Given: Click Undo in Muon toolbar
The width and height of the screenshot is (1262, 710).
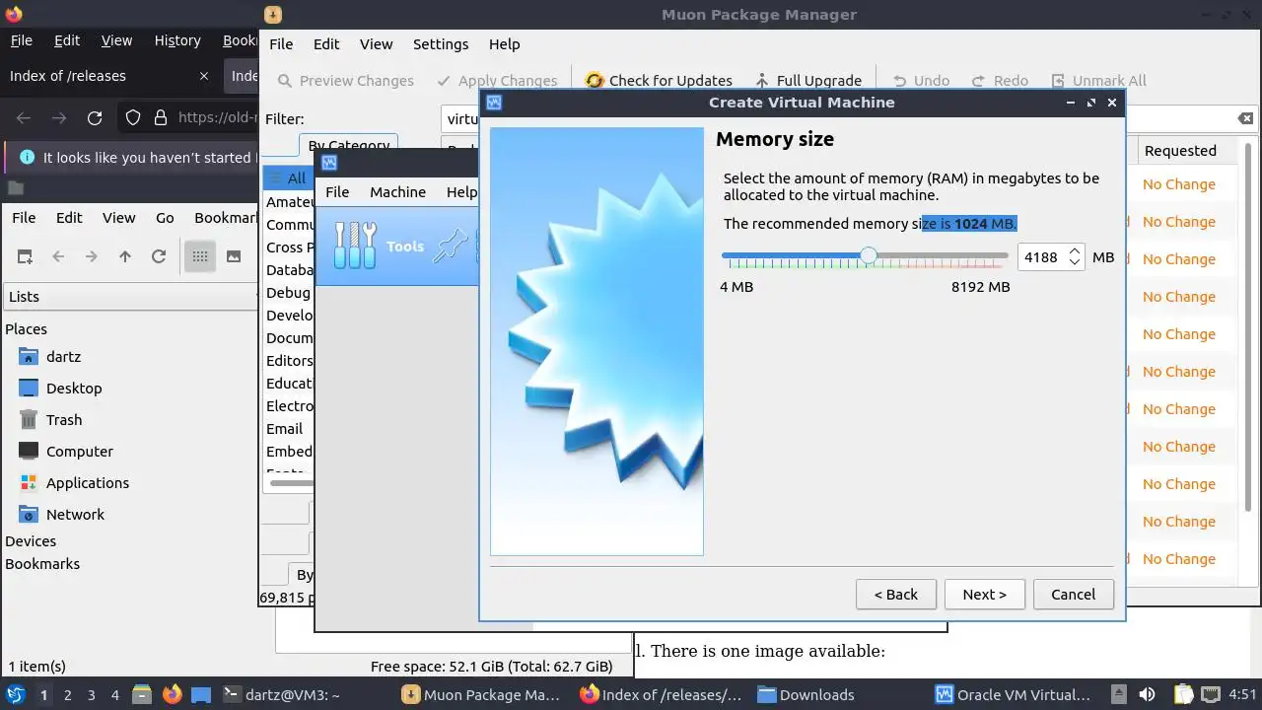Looking at the screenshot, I should (921, 81).
